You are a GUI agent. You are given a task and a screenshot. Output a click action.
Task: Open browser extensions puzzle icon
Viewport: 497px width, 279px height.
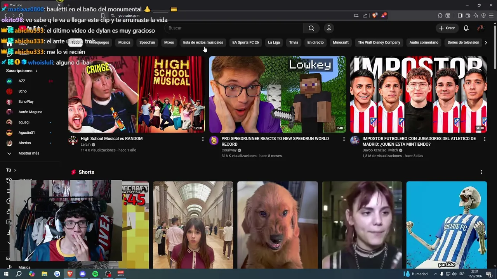(440, 15)
